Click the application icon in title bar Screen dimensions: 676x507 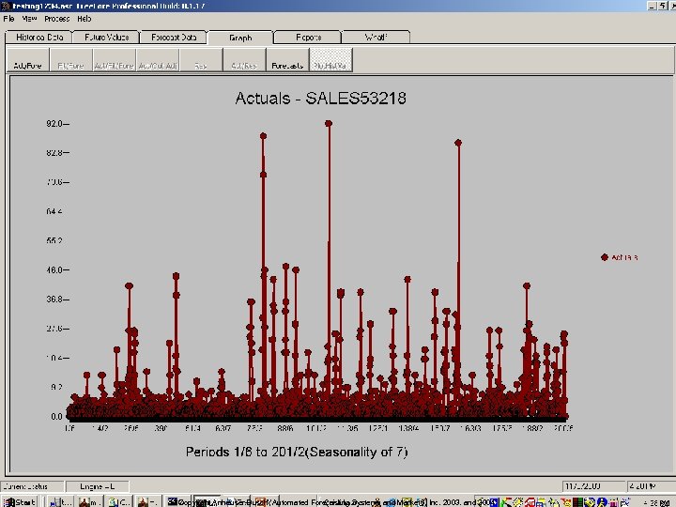[x=6, y=6]
